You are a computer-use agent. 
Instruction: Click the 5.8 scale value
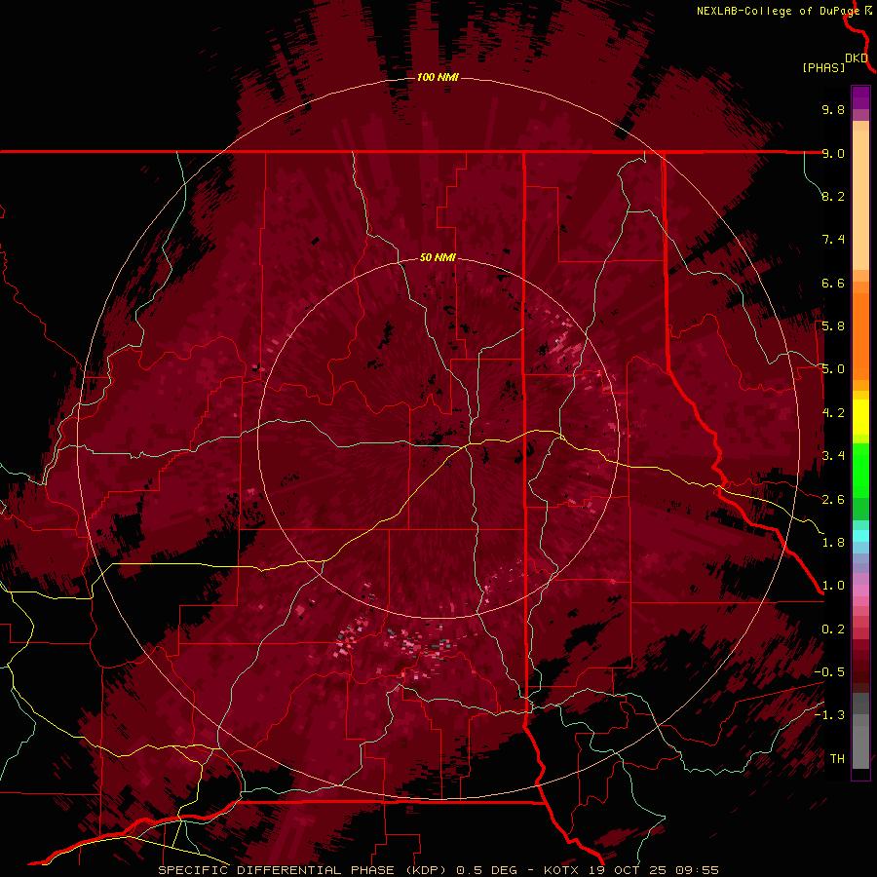tap(833, 326)
